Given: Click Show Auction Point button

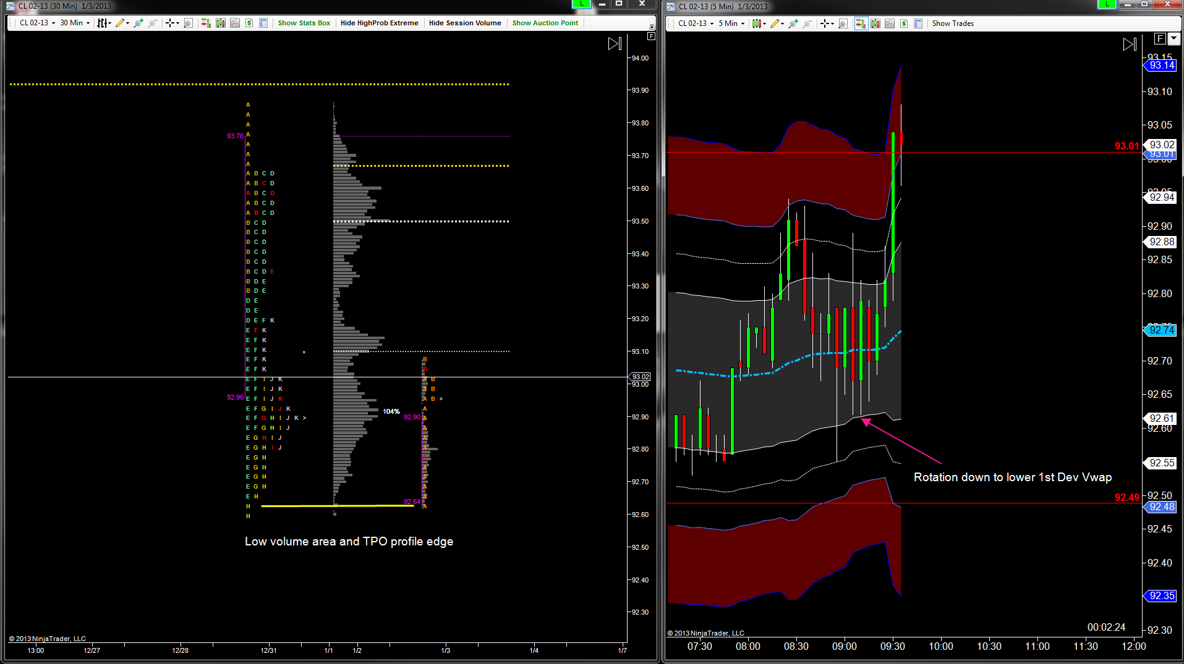Looking at the screenshot, I should [x=545, y=23].
